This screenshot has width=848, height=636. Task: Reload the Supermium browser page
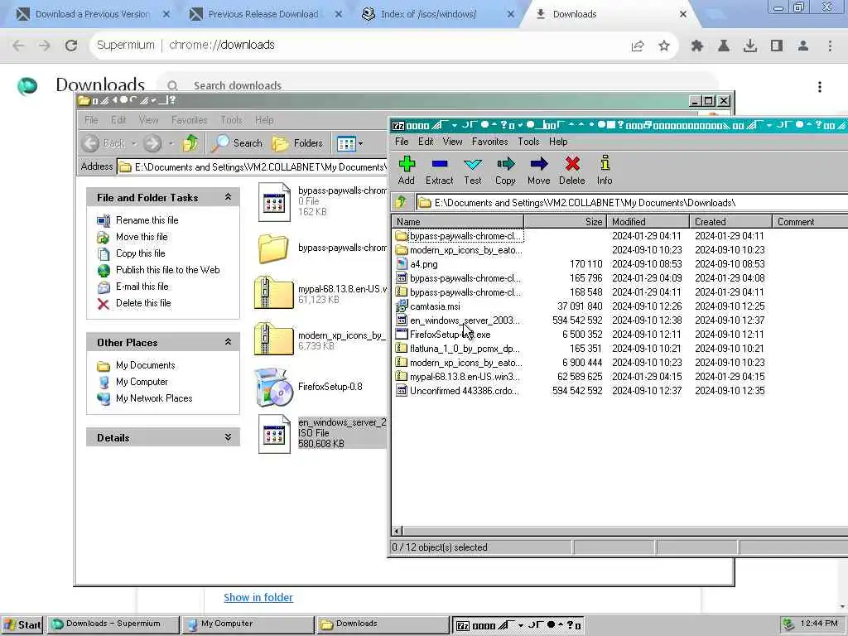click(x=71, y=45)
